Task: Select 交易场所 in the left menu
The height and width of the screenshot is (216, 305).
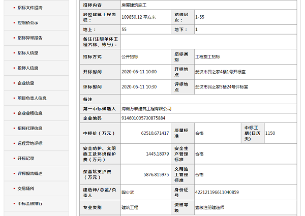Action: pos(26,189)
